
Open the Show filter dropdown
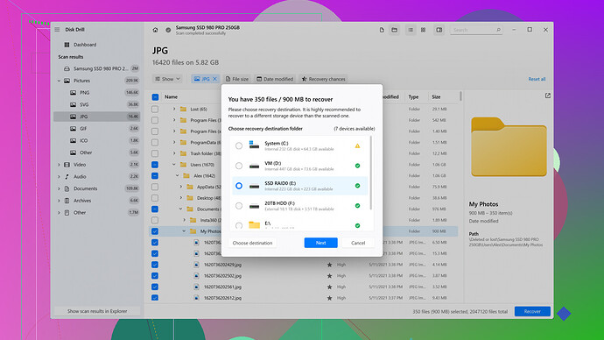[x=167, y=79]
